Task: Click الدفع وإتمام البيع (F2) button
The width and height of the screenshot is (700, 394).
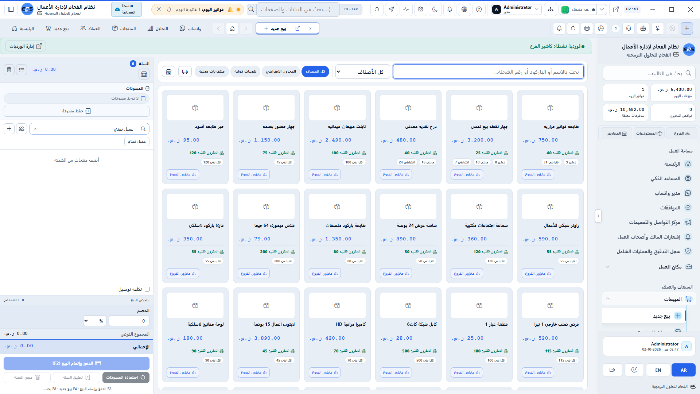Action: point(77,363)
